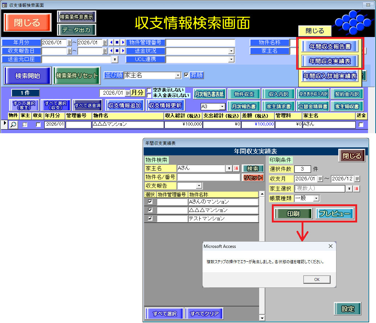376x323 pixels.
Task: Open the calendar picker beside 収支月 end date 2026/12
Action: coord(357,179)
